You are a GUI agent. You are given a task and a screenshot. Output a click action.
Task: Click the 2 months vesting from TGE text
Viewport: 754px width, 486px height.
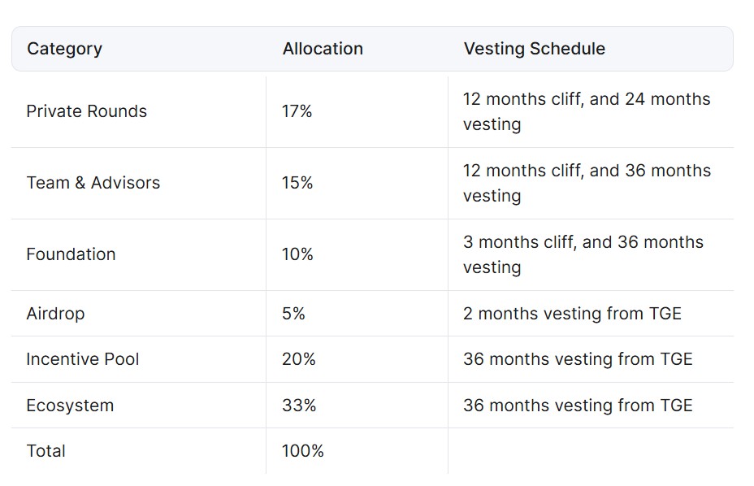coord(572,313)
